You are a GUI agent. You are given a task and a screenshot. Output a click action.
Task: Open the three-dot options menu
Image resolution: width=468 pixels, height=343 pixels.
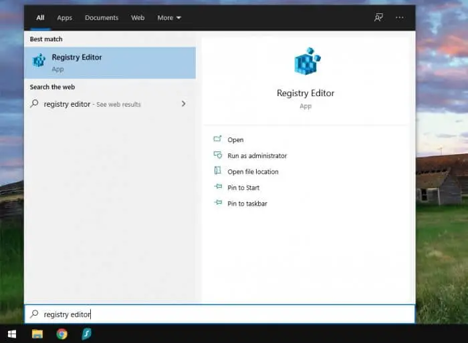[399, 17]
